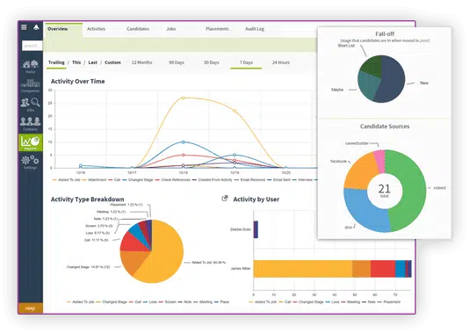Open the sidebar Jobs icon with magnifier
Viewport: 469px width, 334px height.
[x=30, y=105]
